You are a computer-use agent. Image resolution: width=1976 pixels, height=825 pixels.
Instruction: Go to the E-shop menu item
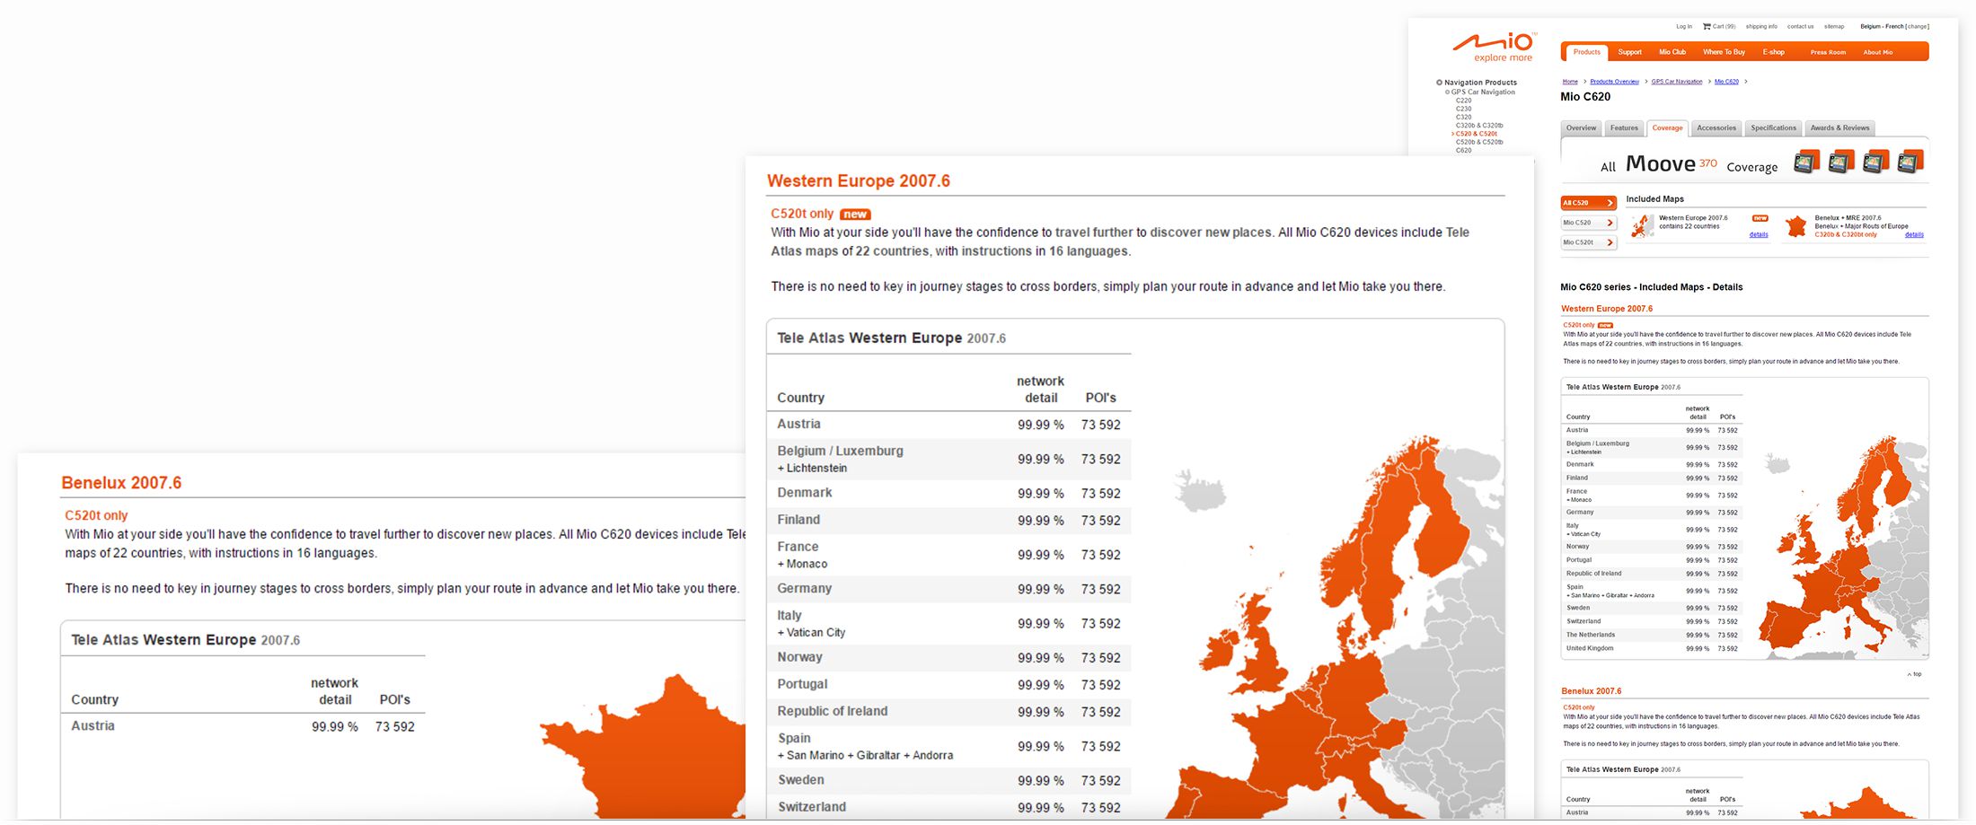coord(1773,52)
